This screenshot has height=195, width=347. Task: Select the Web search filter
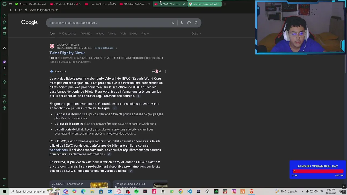(x=123, y=34)
